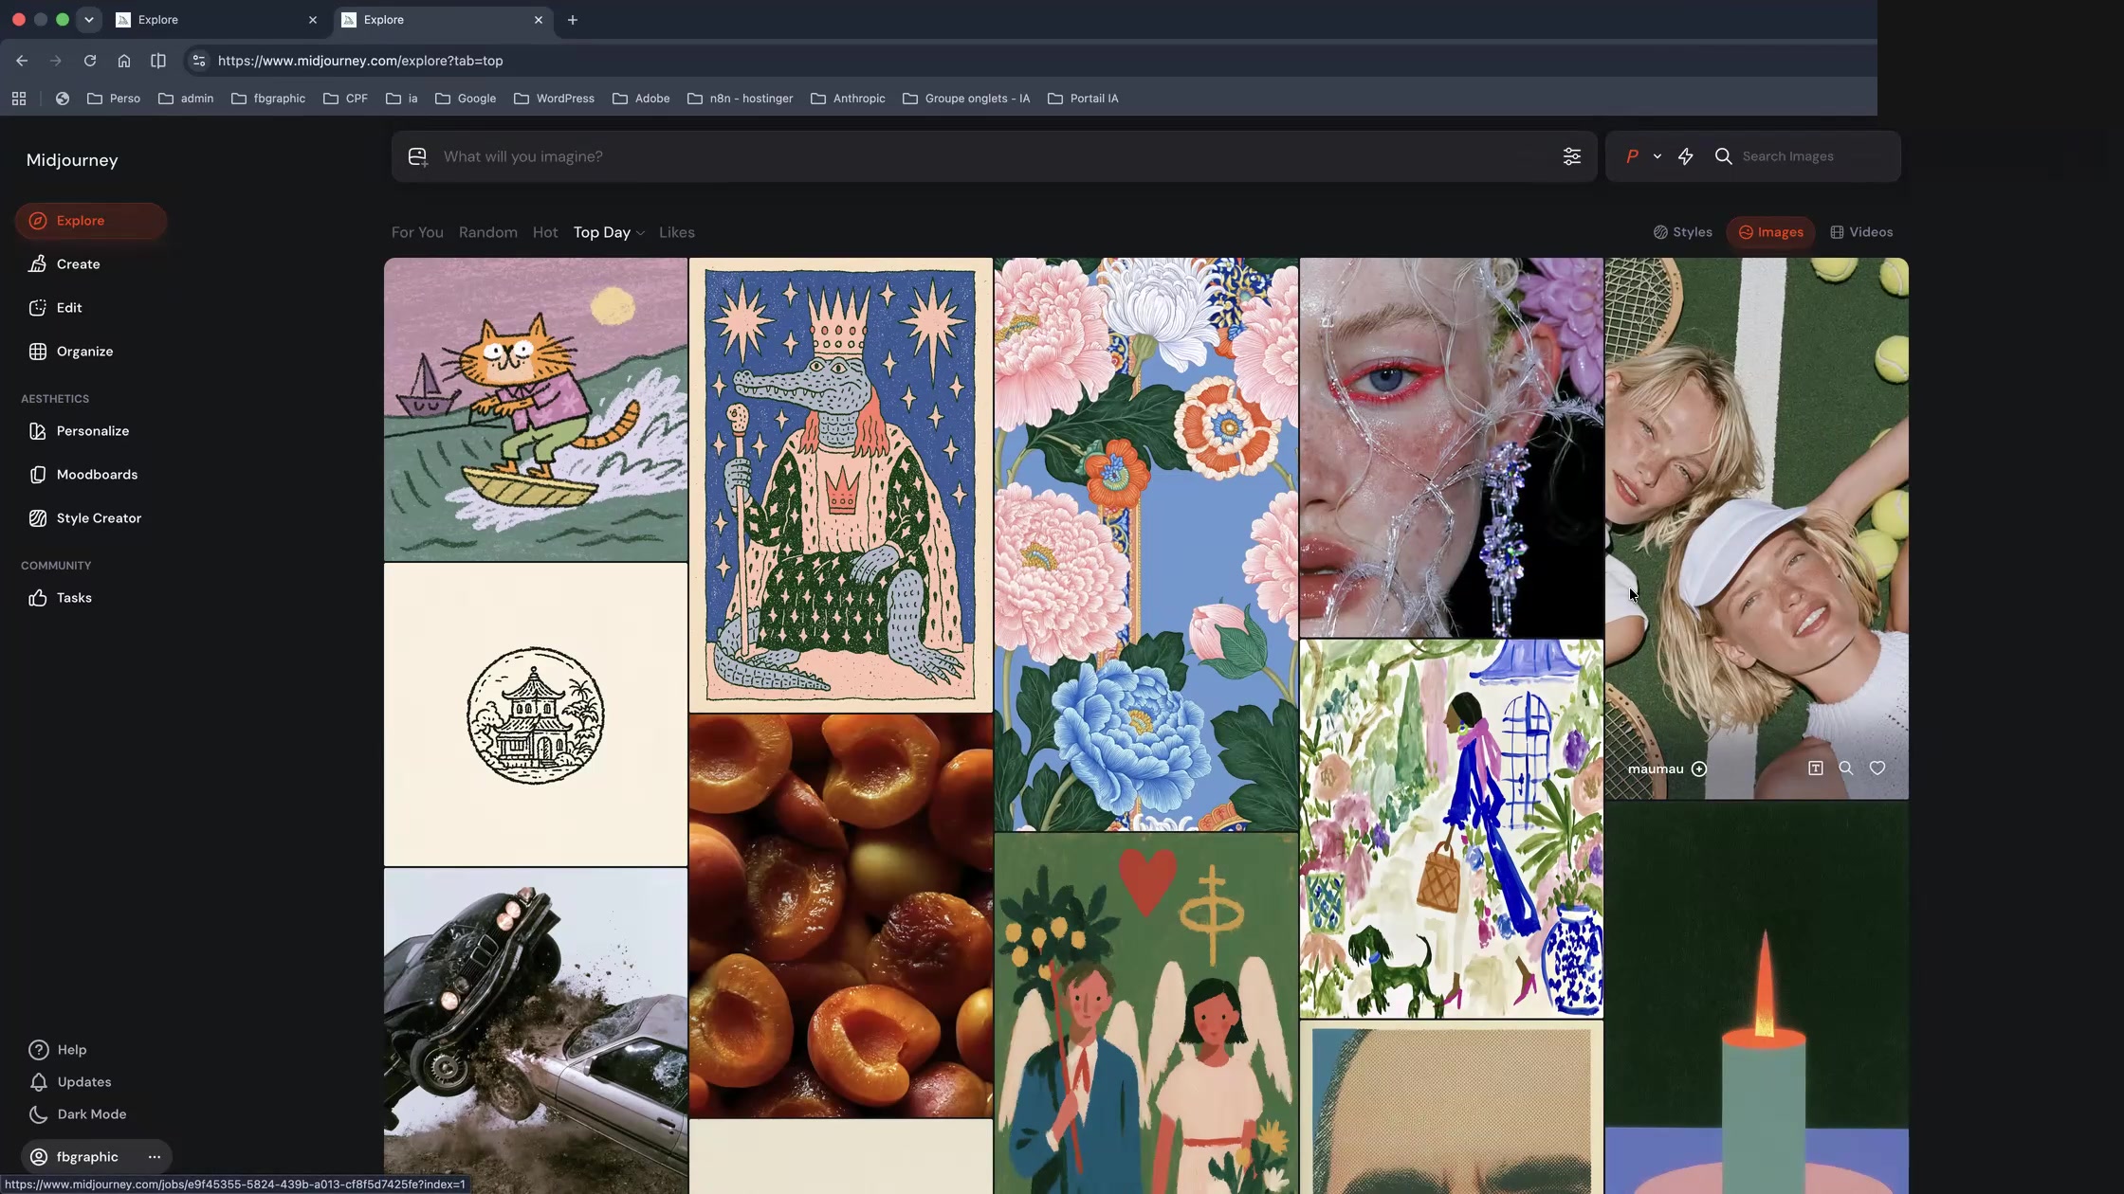
Task: Open the WordPress bookmarks folder
Action: 554,99
